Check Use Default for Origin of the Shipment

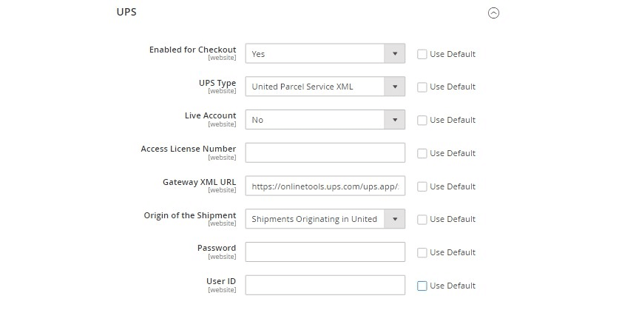(x=422, y=219)
